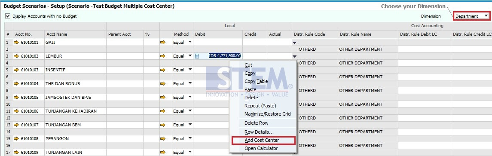Click Method column arrow in THR DAN BONUS row
Screen dimensions: 492x156
(162, 84)
